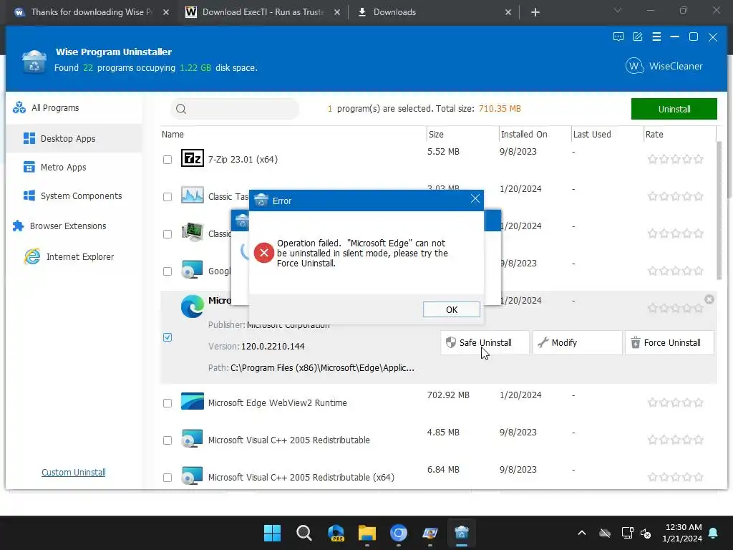Close the Download ExecTI browser tab
The image size is (733, 550).
(x=337, y=12)
